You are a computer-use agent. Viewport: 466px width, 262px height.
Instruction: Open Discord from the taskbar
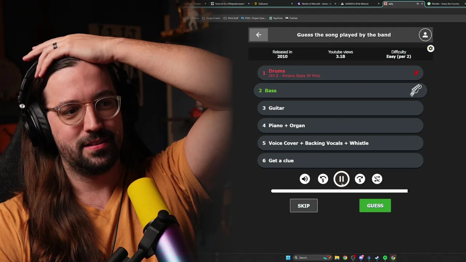pyautogui.click(x=361, y=258)
